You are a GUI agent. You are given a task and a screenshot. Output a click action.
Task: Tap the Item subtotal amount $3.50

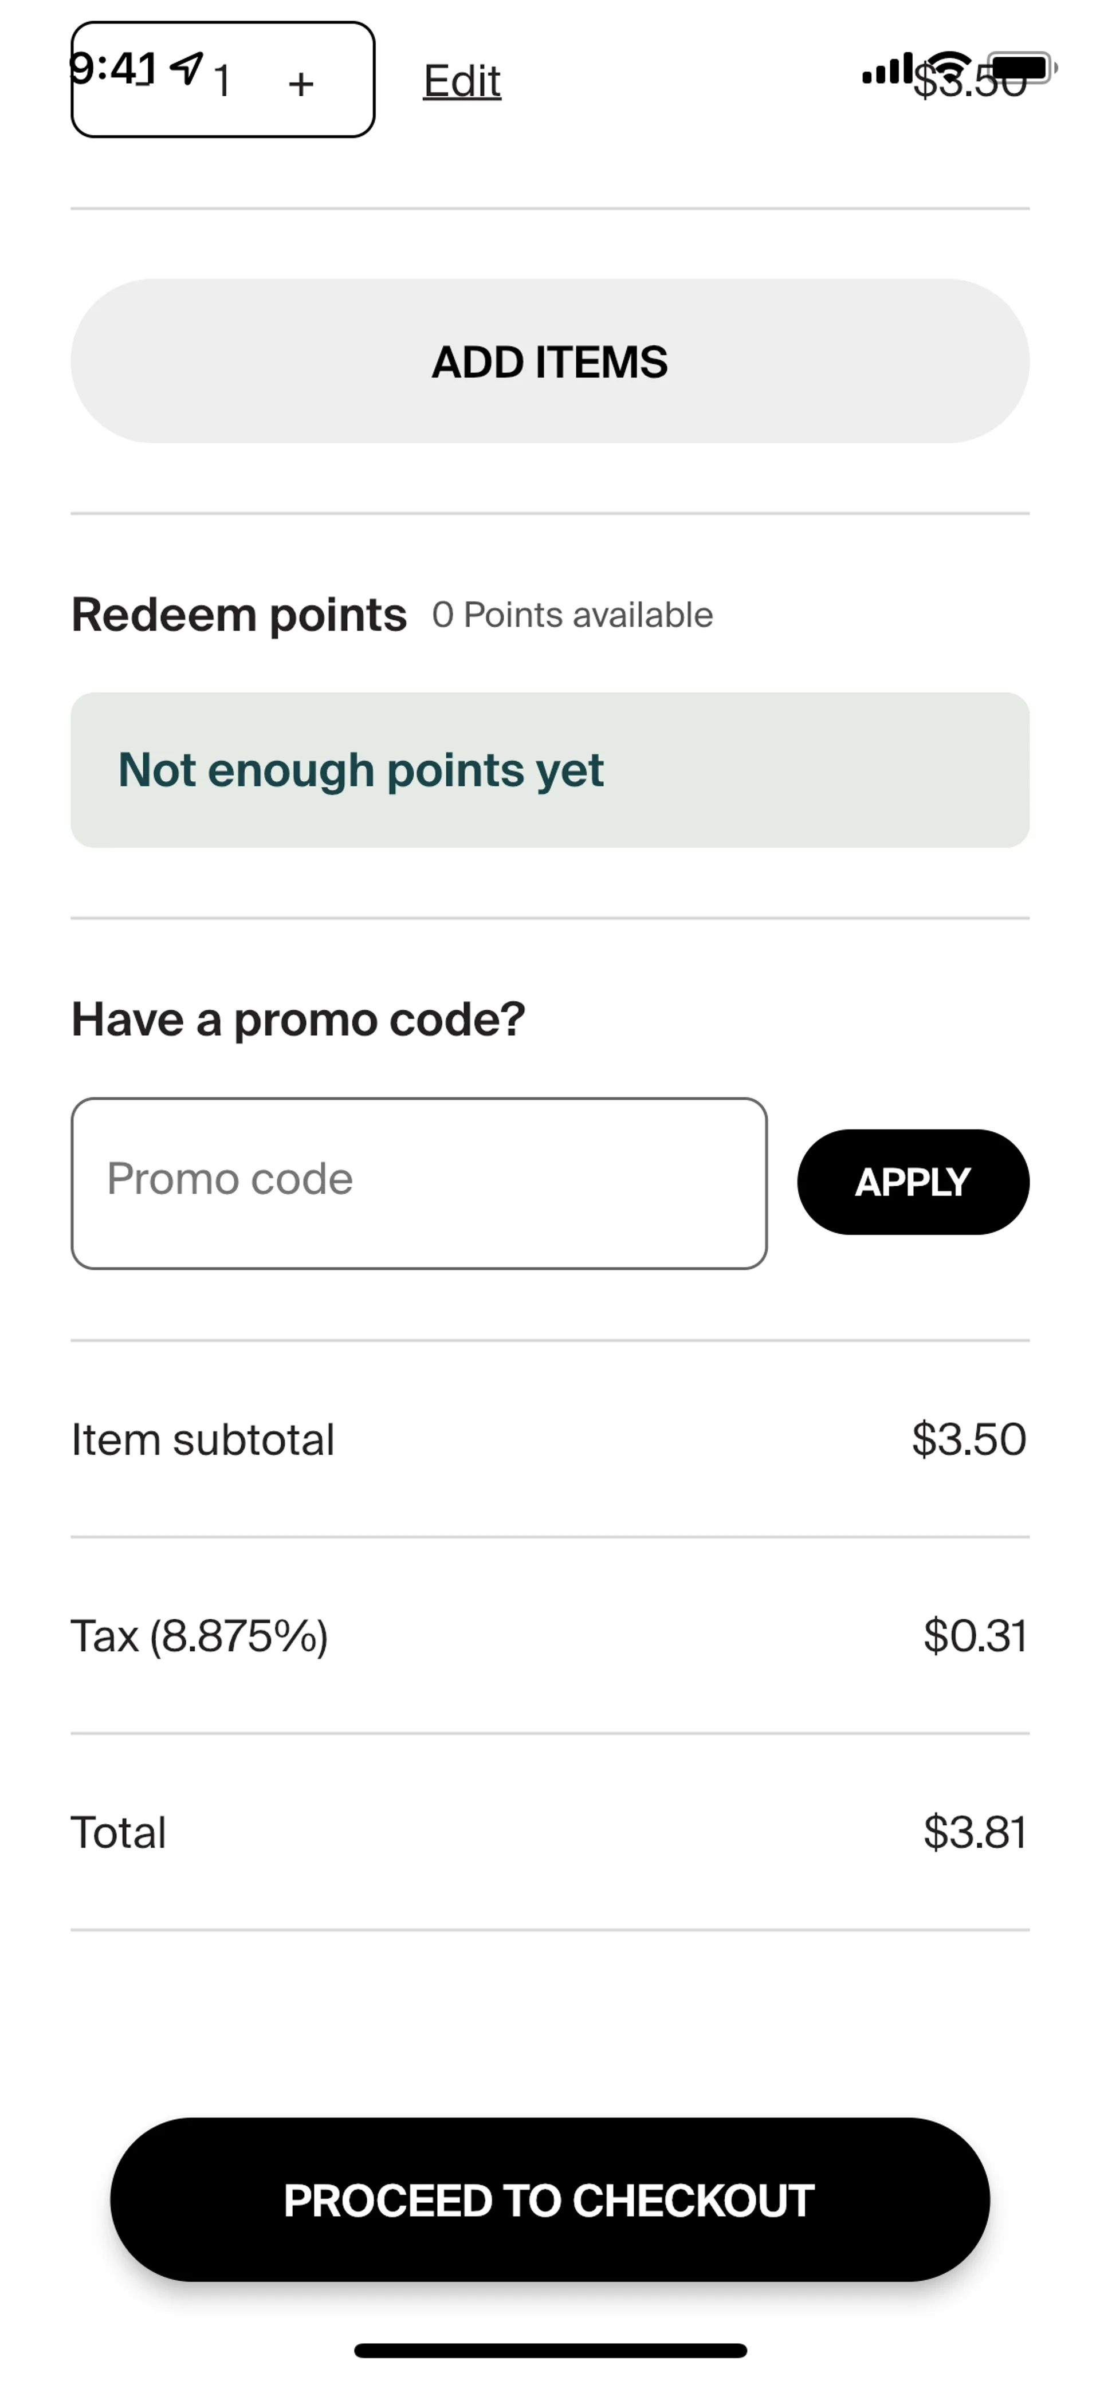pos(968,1438)
